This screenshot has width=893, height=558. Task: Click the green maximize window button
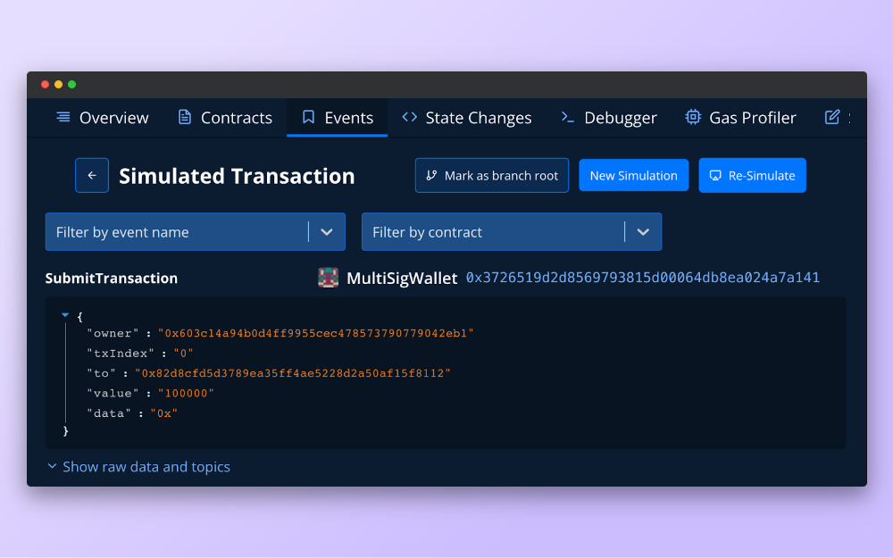coord(71,84)
